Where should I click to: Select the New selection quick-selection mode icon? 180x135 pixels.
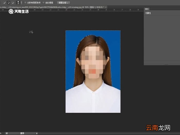pyautogui.click(x=4, y=2)
